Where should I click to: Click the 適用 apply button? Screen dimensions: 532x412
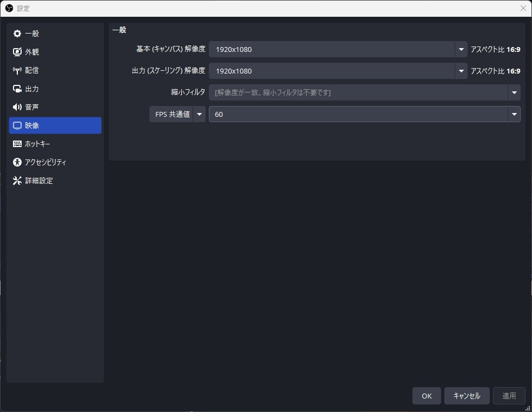tap(509, 396)
